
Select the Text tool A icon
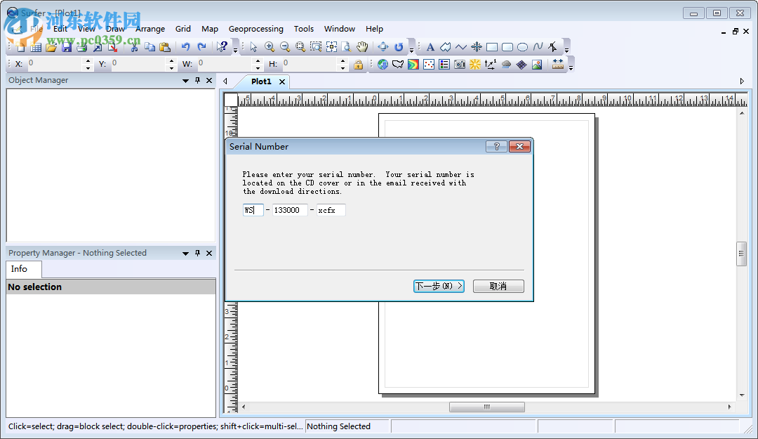click(430, 47)
